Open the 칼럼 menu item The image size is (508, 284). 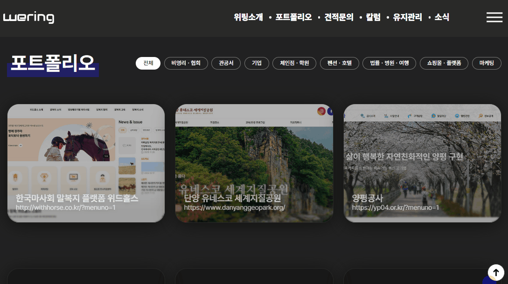[373, 17]
